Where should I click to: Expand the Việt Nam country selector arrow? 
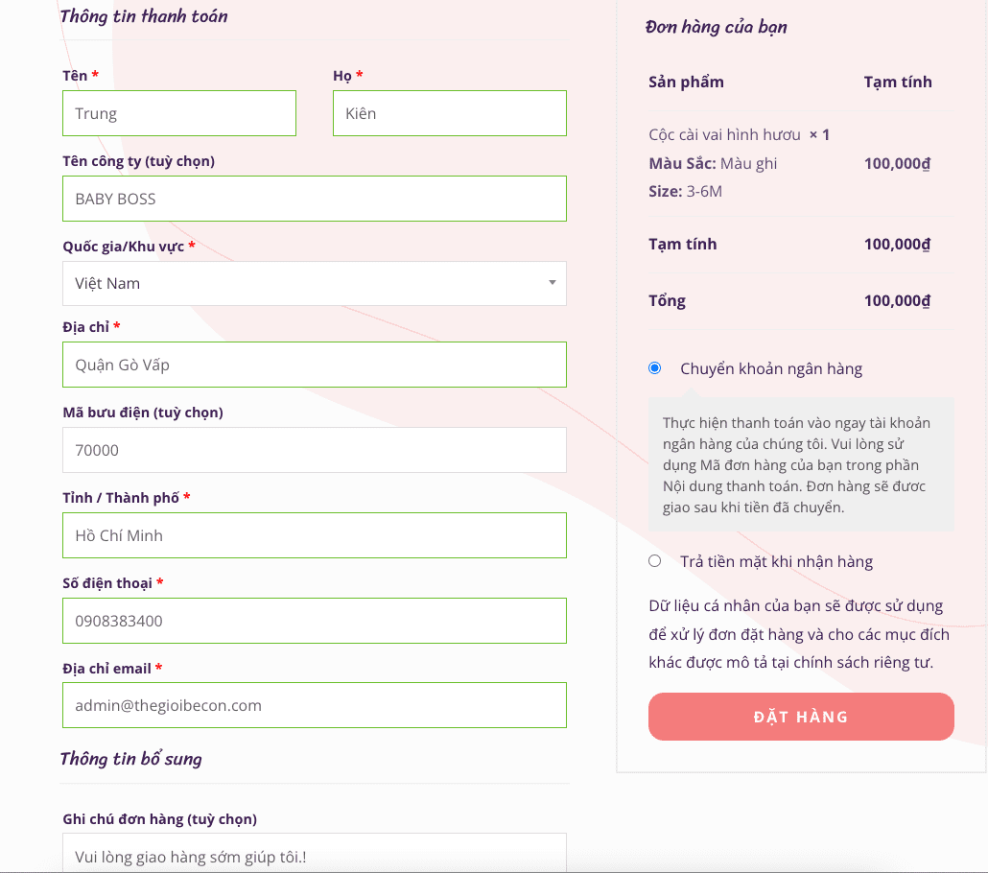click(552, 283)
